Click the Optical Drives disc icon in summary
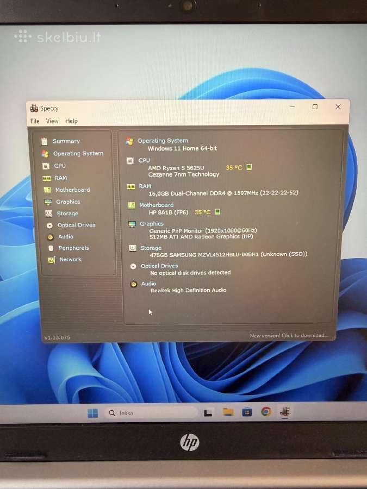 point(133,266)
